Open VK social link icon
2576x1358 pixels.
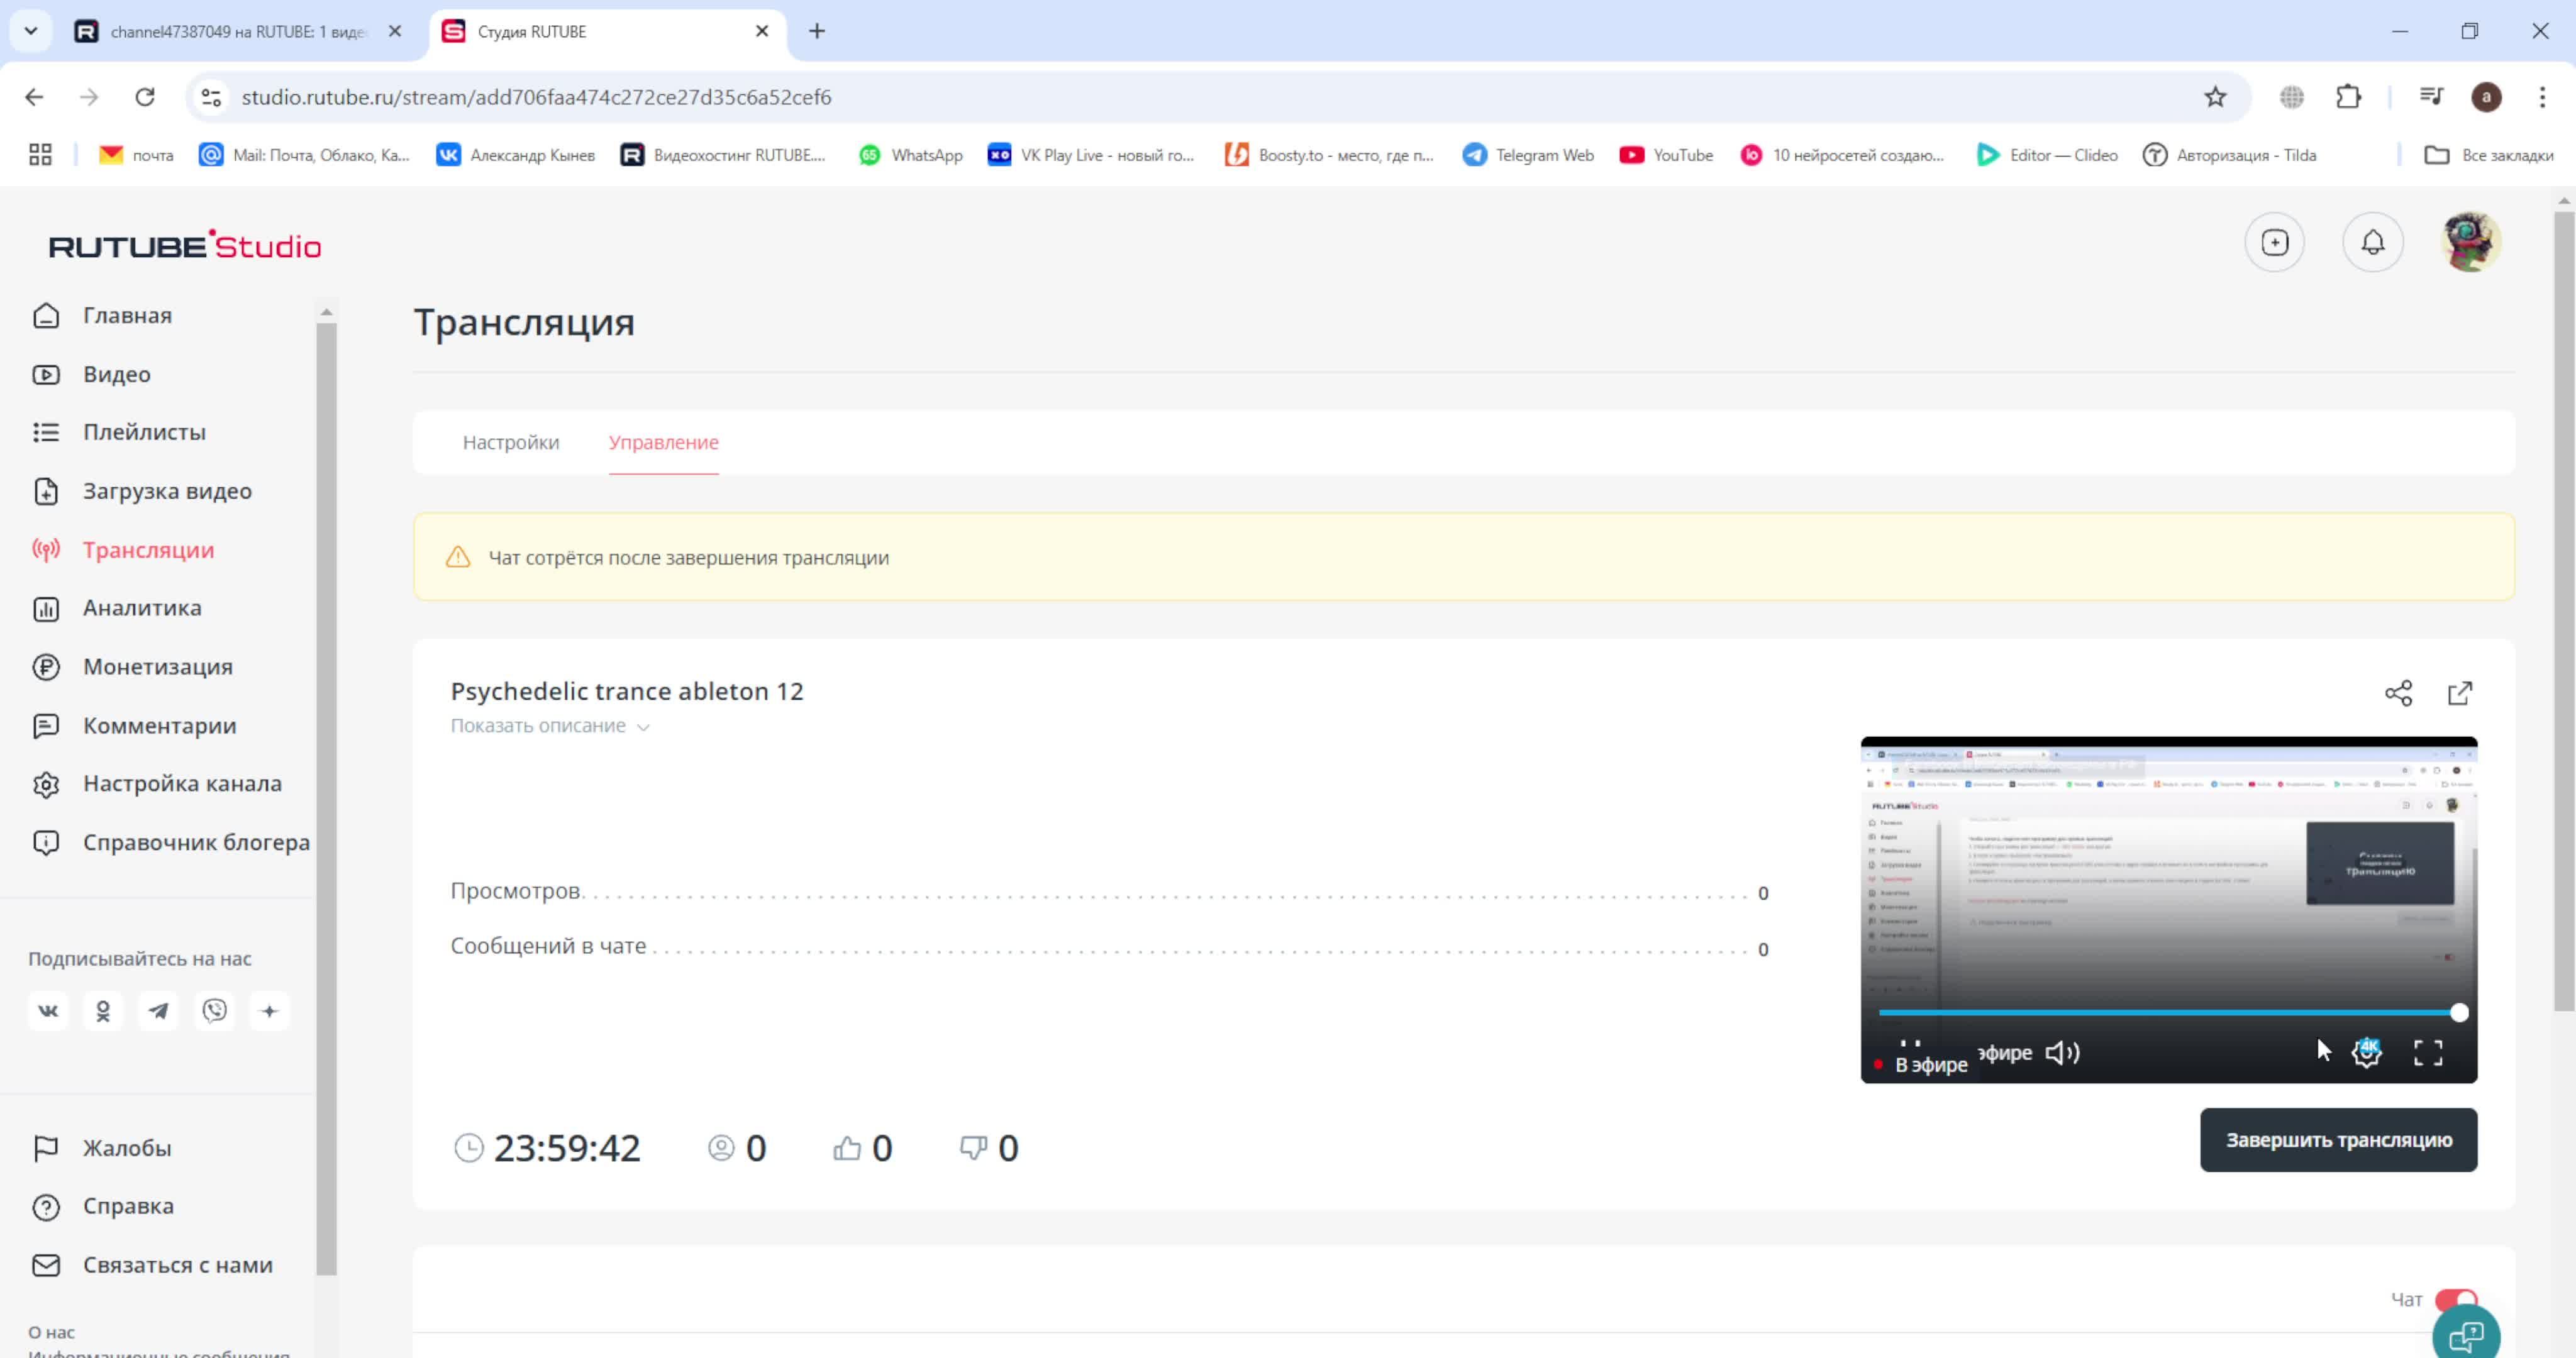pyautogui.click(x=48, y=1011)
